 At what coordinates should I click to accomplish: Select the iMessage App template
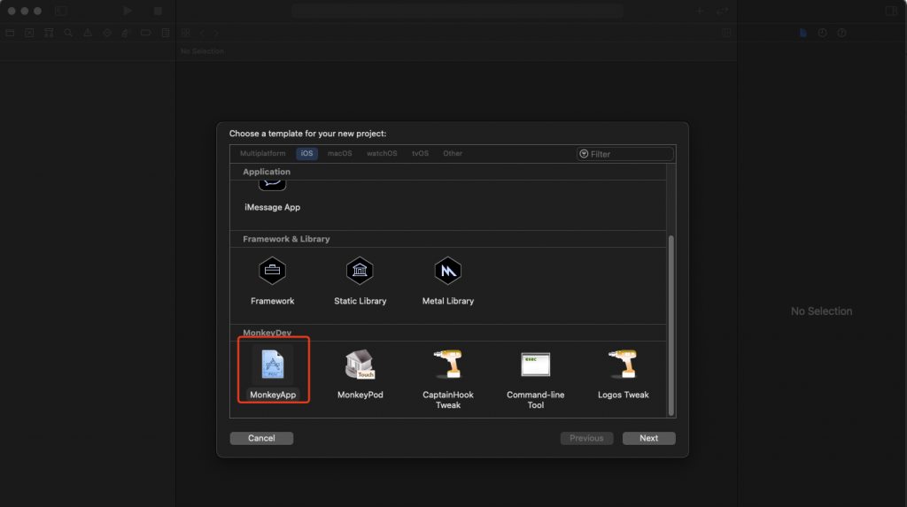tap(273, 196)
